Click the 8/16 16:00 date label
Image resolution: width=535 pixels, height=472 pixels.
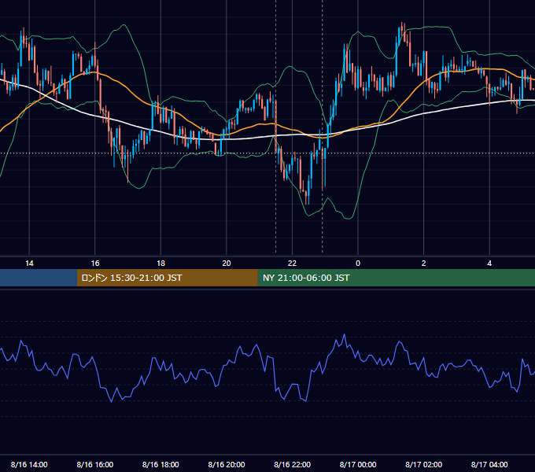tap(95, 464)
